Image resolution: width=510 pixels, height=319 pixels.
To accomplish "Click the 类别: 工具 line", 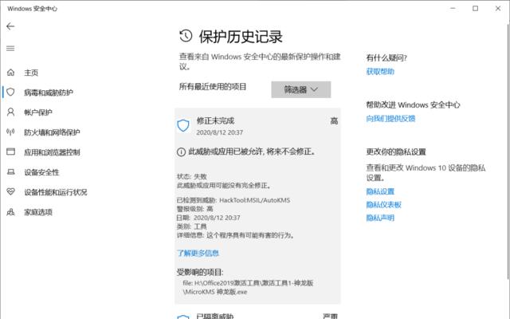I will [192, 226].
